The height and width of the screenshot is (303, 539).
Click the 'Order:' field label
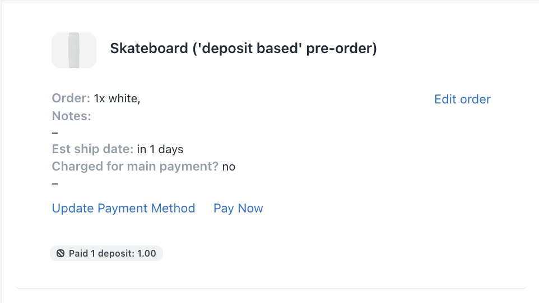[71, 99]
